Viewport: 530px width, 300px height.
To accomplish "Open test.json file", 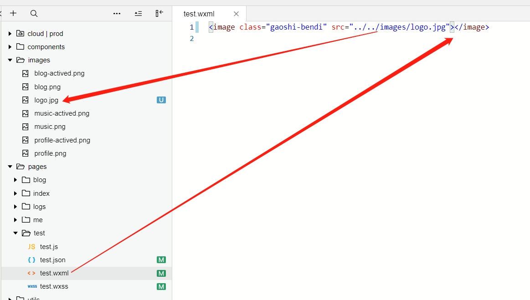I will click(52, 260).
